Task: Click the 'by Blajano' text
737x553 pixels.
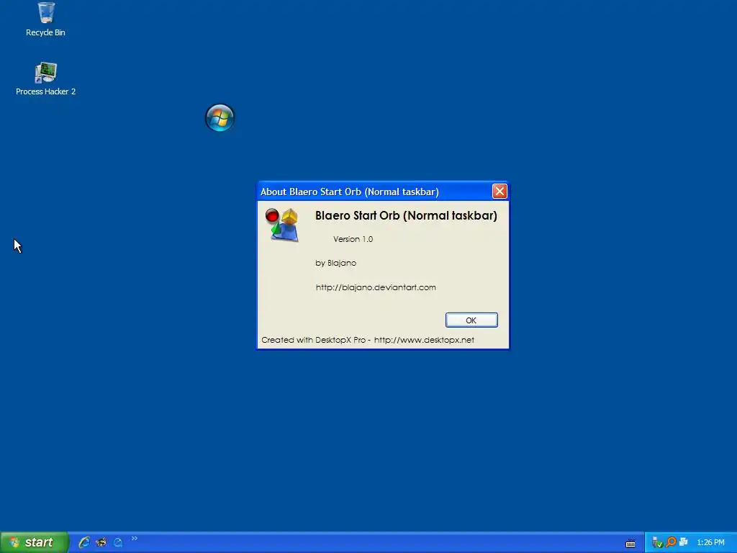Action: coord(335,263)
